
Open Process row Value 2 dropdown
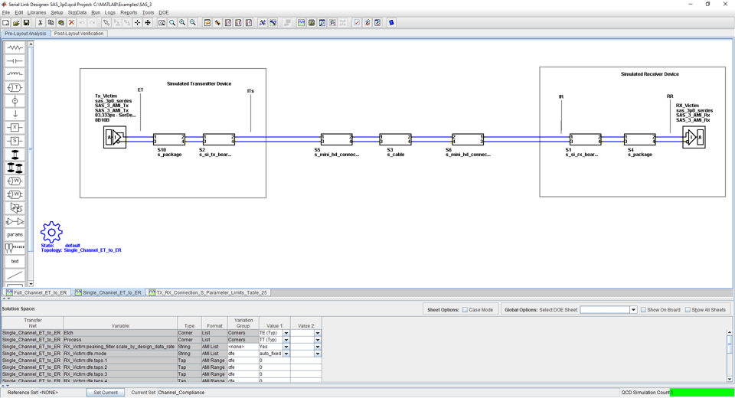click(317, 340)
